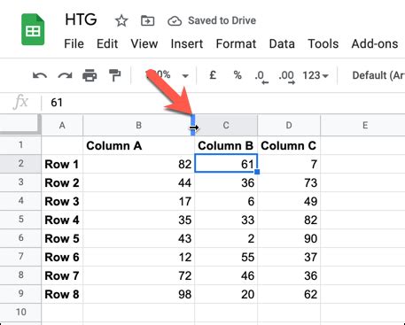Open the Data menu
The image size is (405, 325).
click(x=282, y=43)
